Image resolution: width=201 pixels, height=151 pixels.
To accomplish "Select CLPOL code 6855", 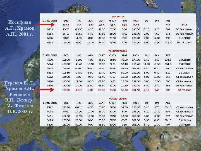I will [x=50, y=29].
